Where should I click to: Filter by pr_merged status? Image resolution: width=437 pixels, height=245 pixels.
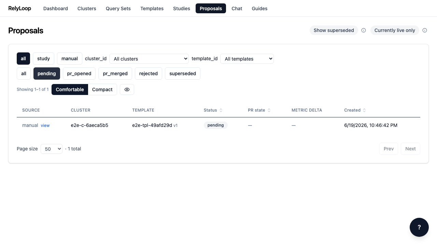tap(115, 73)
